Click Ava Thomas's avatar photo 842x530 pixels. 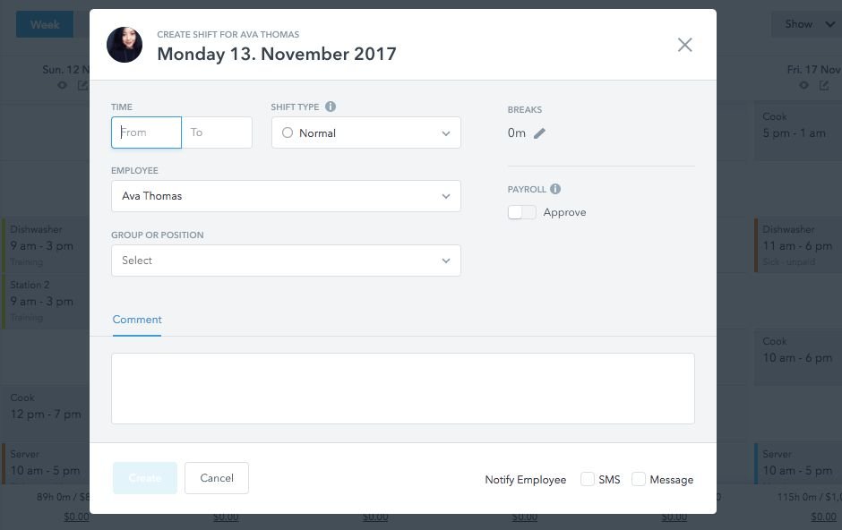(125, 45)
